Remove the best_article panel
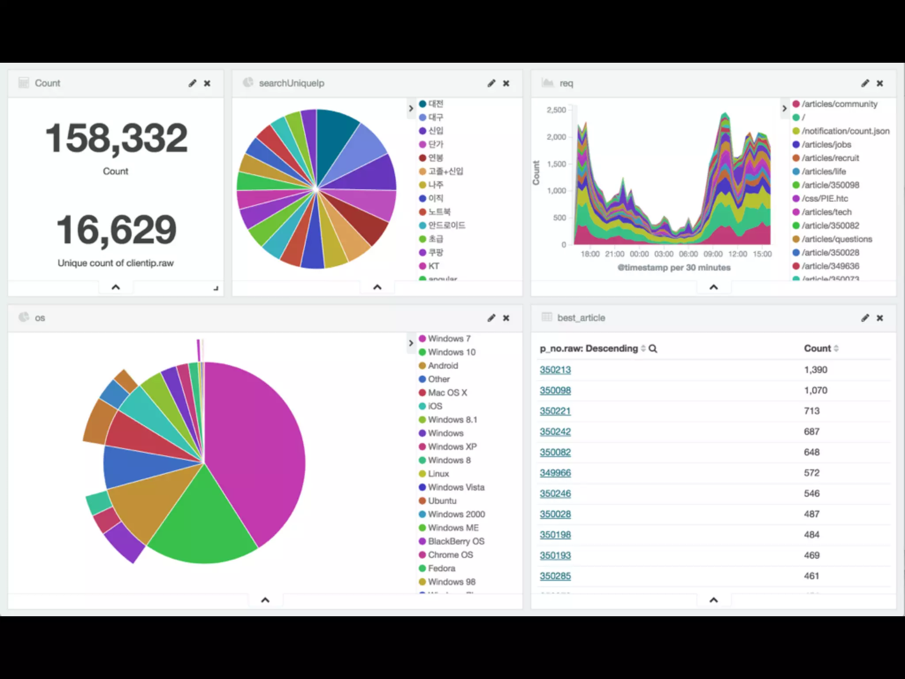Screen dimensions: 905x679 click(880, 318)
